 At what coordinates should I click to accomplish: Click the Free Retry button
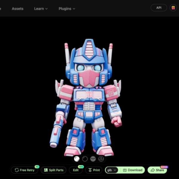(x=24, y=170)
